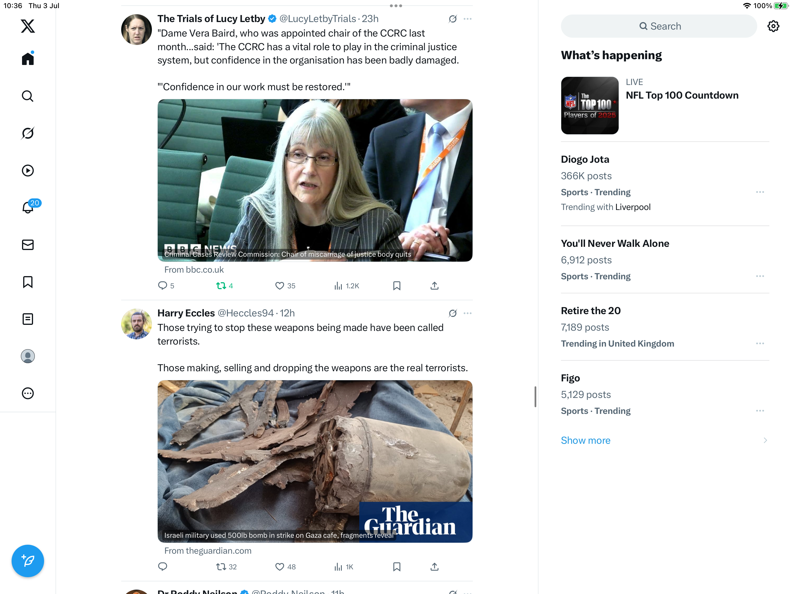Reply to Harry Eccles post
Screen dimensions: 792x594
[x=163, y=566]
